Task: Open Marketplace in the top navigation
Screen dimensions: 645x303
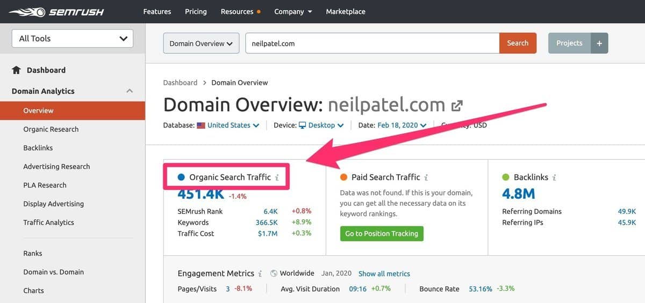Action: click(346, 11)
